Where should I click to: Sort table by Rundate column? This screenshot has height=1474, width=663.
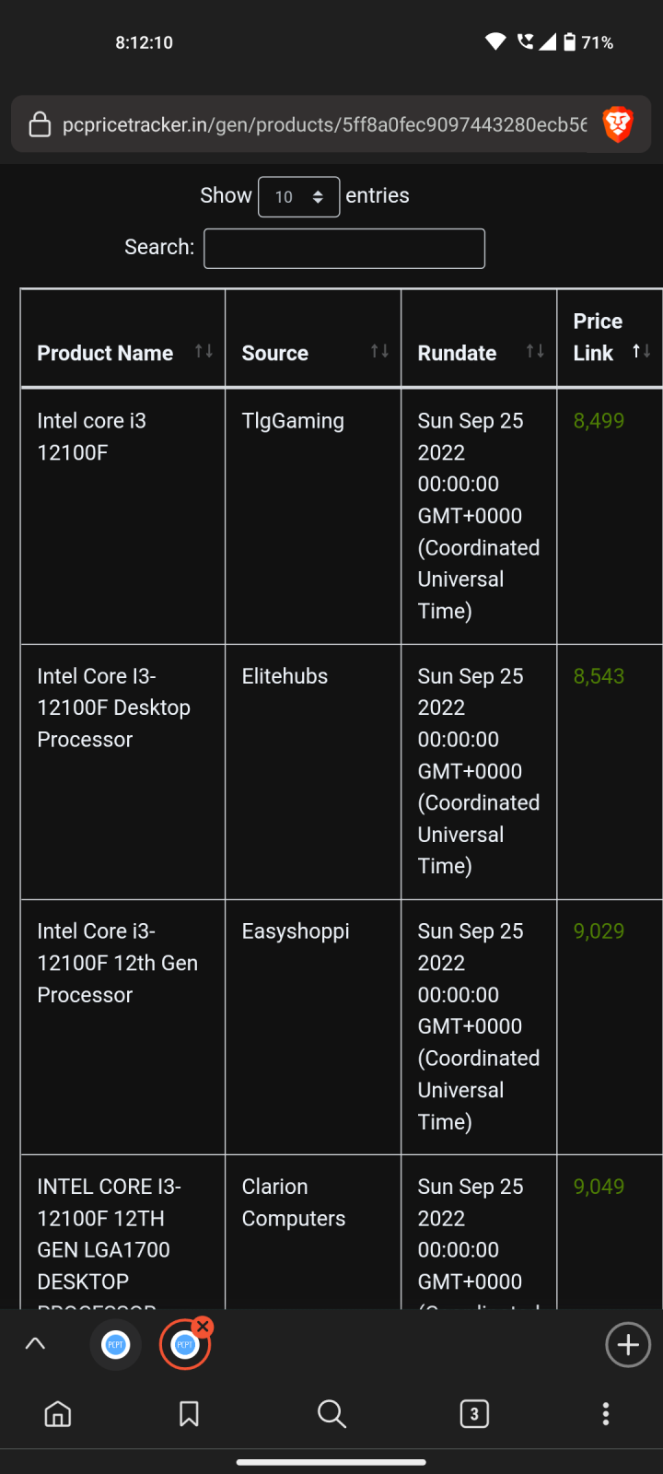pos(479,338)
